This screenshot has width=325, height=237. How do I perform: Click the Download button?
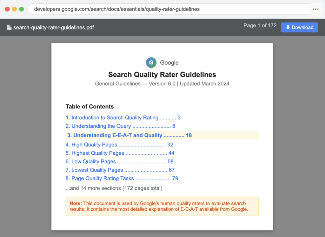coord(299,27)
